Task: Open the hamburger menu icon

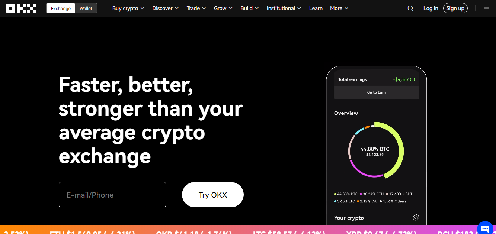Action: click(487, 8)
